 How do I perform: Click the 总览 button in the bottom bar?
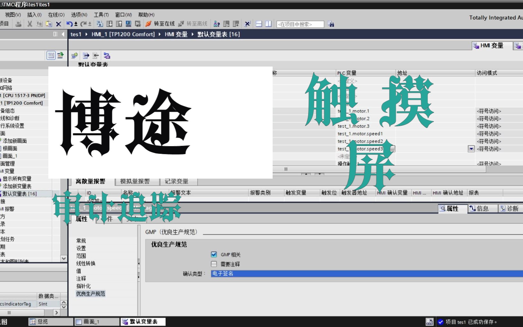[51, 322]
